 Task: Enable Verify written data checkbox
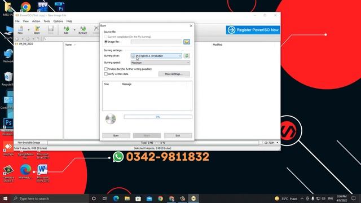pyautogui.click(x=106, y=74)
